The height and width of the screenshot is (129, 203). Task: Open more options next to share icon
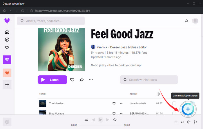pyautogui.click(x=91, y=80)
